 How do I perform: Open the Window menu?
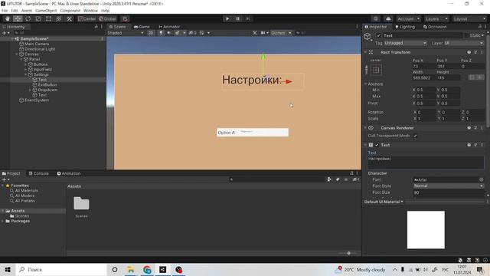[90, 11]
